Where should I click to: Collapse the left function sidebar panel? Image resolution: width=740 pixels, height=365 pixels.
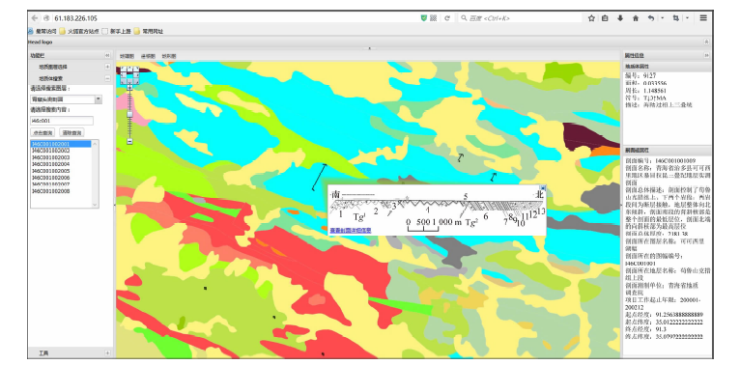click(x=107, y=55)
